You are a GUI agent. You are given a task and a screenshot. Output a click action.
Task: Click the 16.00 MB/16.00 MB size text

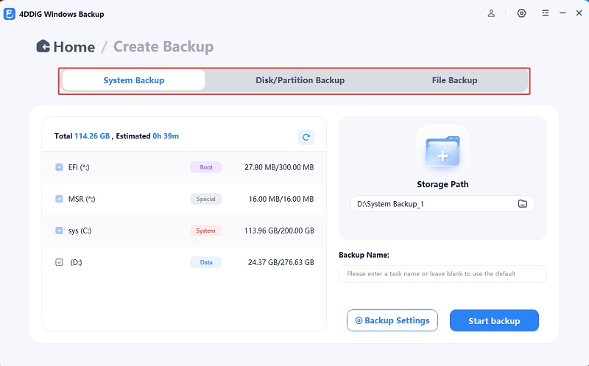point(281,199)
